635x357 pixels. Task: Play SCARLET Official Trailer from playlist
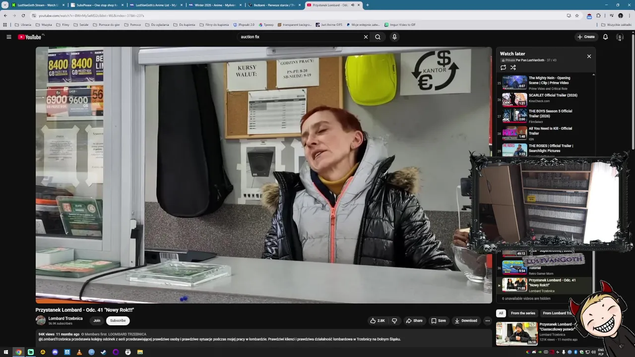point(514,99)
